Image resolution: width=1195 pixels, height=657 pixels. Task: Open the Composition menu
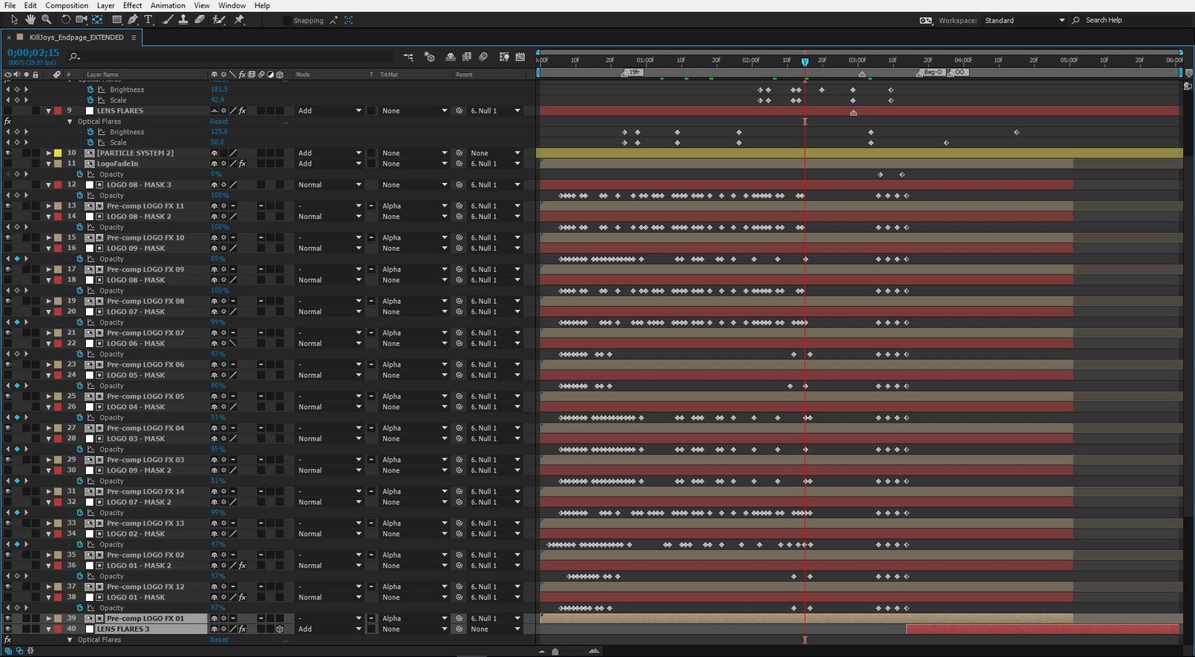pyautogui.click(x=66, y=5)
